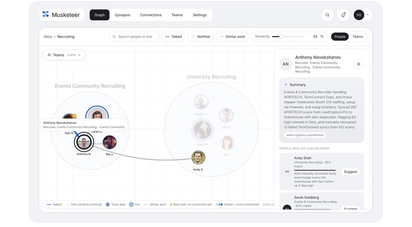This screenshot has width=412, height=227.
Task: Click the Recruiting breadcrumb
Action: coord(66,37)
